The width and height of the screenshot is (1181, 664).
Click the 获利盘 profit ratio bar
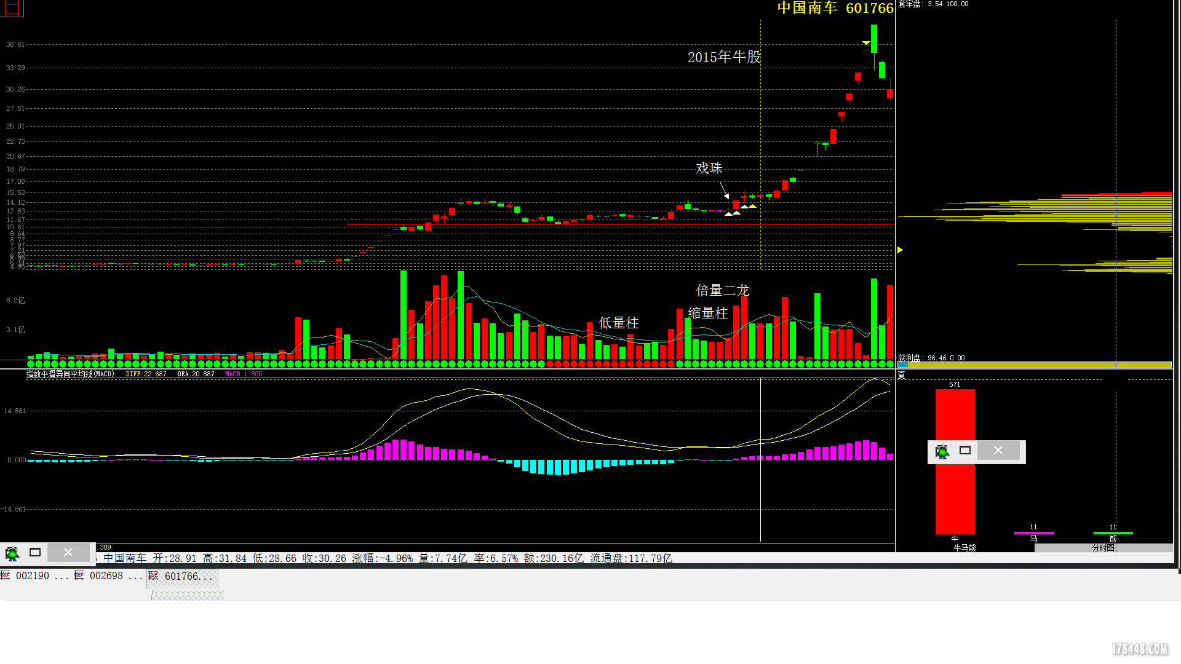[x=1035, y=365]
